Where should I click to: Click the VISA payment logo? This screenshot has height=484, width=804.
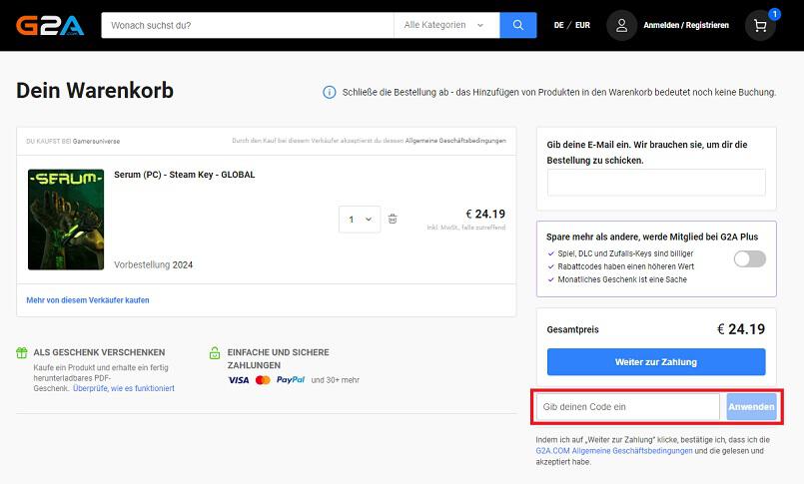click(x=239, y=380)
